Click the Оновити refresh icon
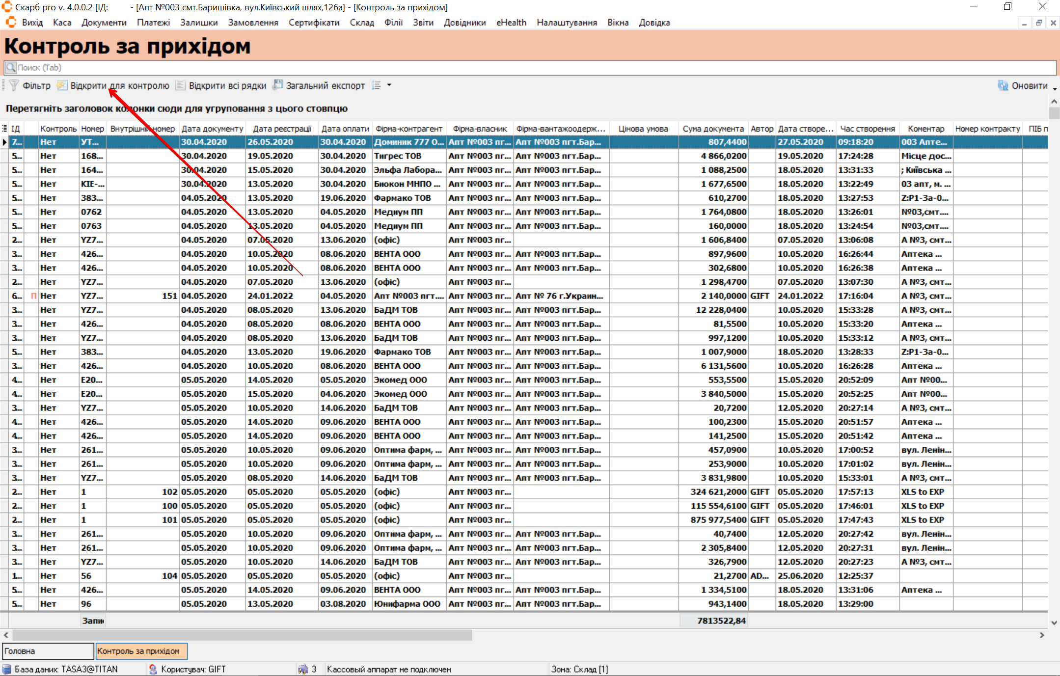Image resolution: width=1060 pixels, height=676 pixels. [1003, 85]
